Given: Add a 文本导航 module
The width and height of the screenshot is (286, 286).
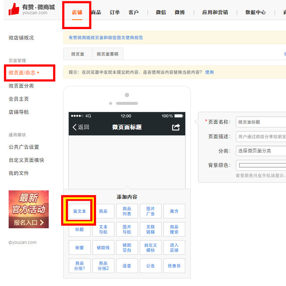Looking at the screenshot, I should (103, 229).
